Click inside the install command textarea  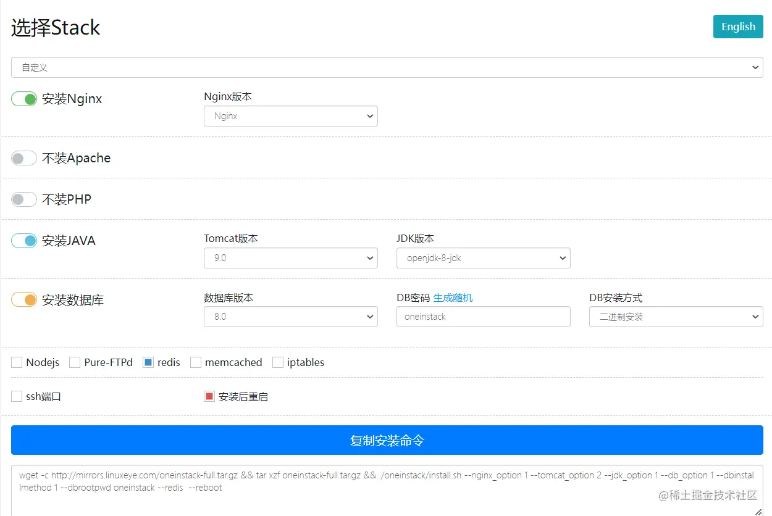coord(387,490)
